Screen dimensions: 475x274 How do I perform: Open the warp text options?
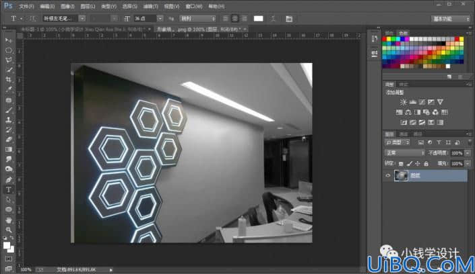pos(273,19)
